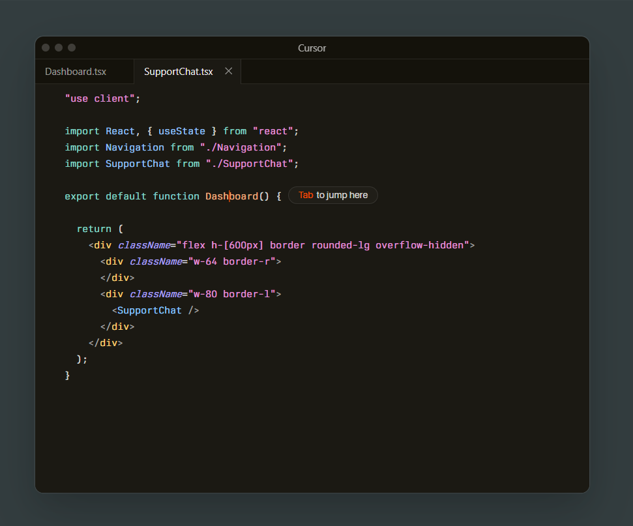Click the middle window control dot
Image resolution: width=633 pixels, height=526 pixels.
[59, 48]
